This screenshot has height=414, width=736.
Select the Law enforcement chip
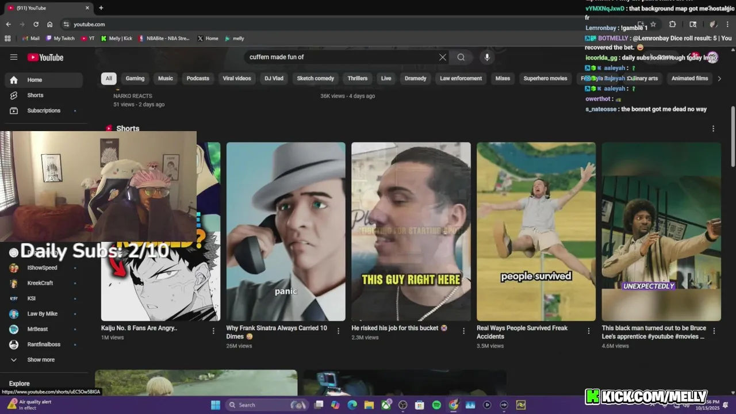[461, 78]
